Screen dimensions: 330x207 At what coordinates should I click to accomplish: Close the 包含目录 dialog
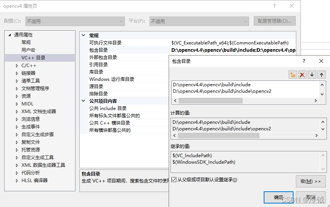tap(321, 61)
